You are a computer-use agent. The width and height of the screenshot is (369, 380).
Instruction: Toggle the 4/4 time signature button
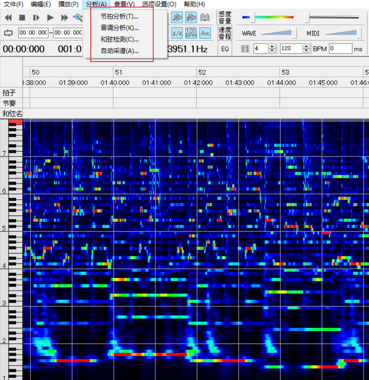tap(177, 33)
